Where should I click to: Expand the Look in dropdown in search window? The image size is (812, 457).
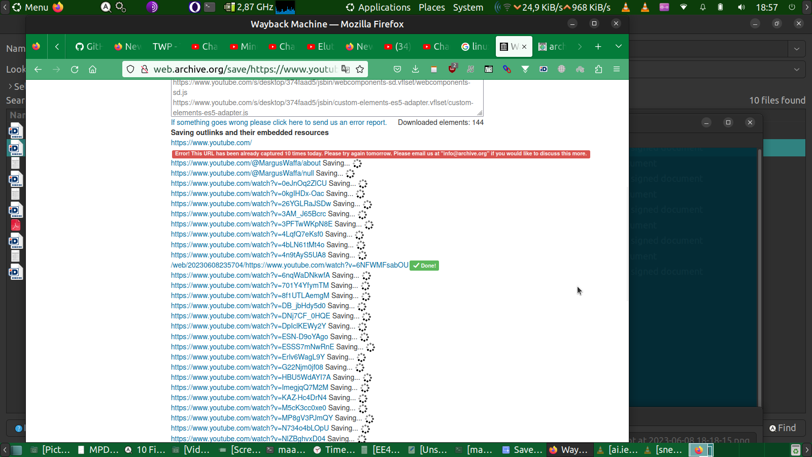[x=797, y=70]
